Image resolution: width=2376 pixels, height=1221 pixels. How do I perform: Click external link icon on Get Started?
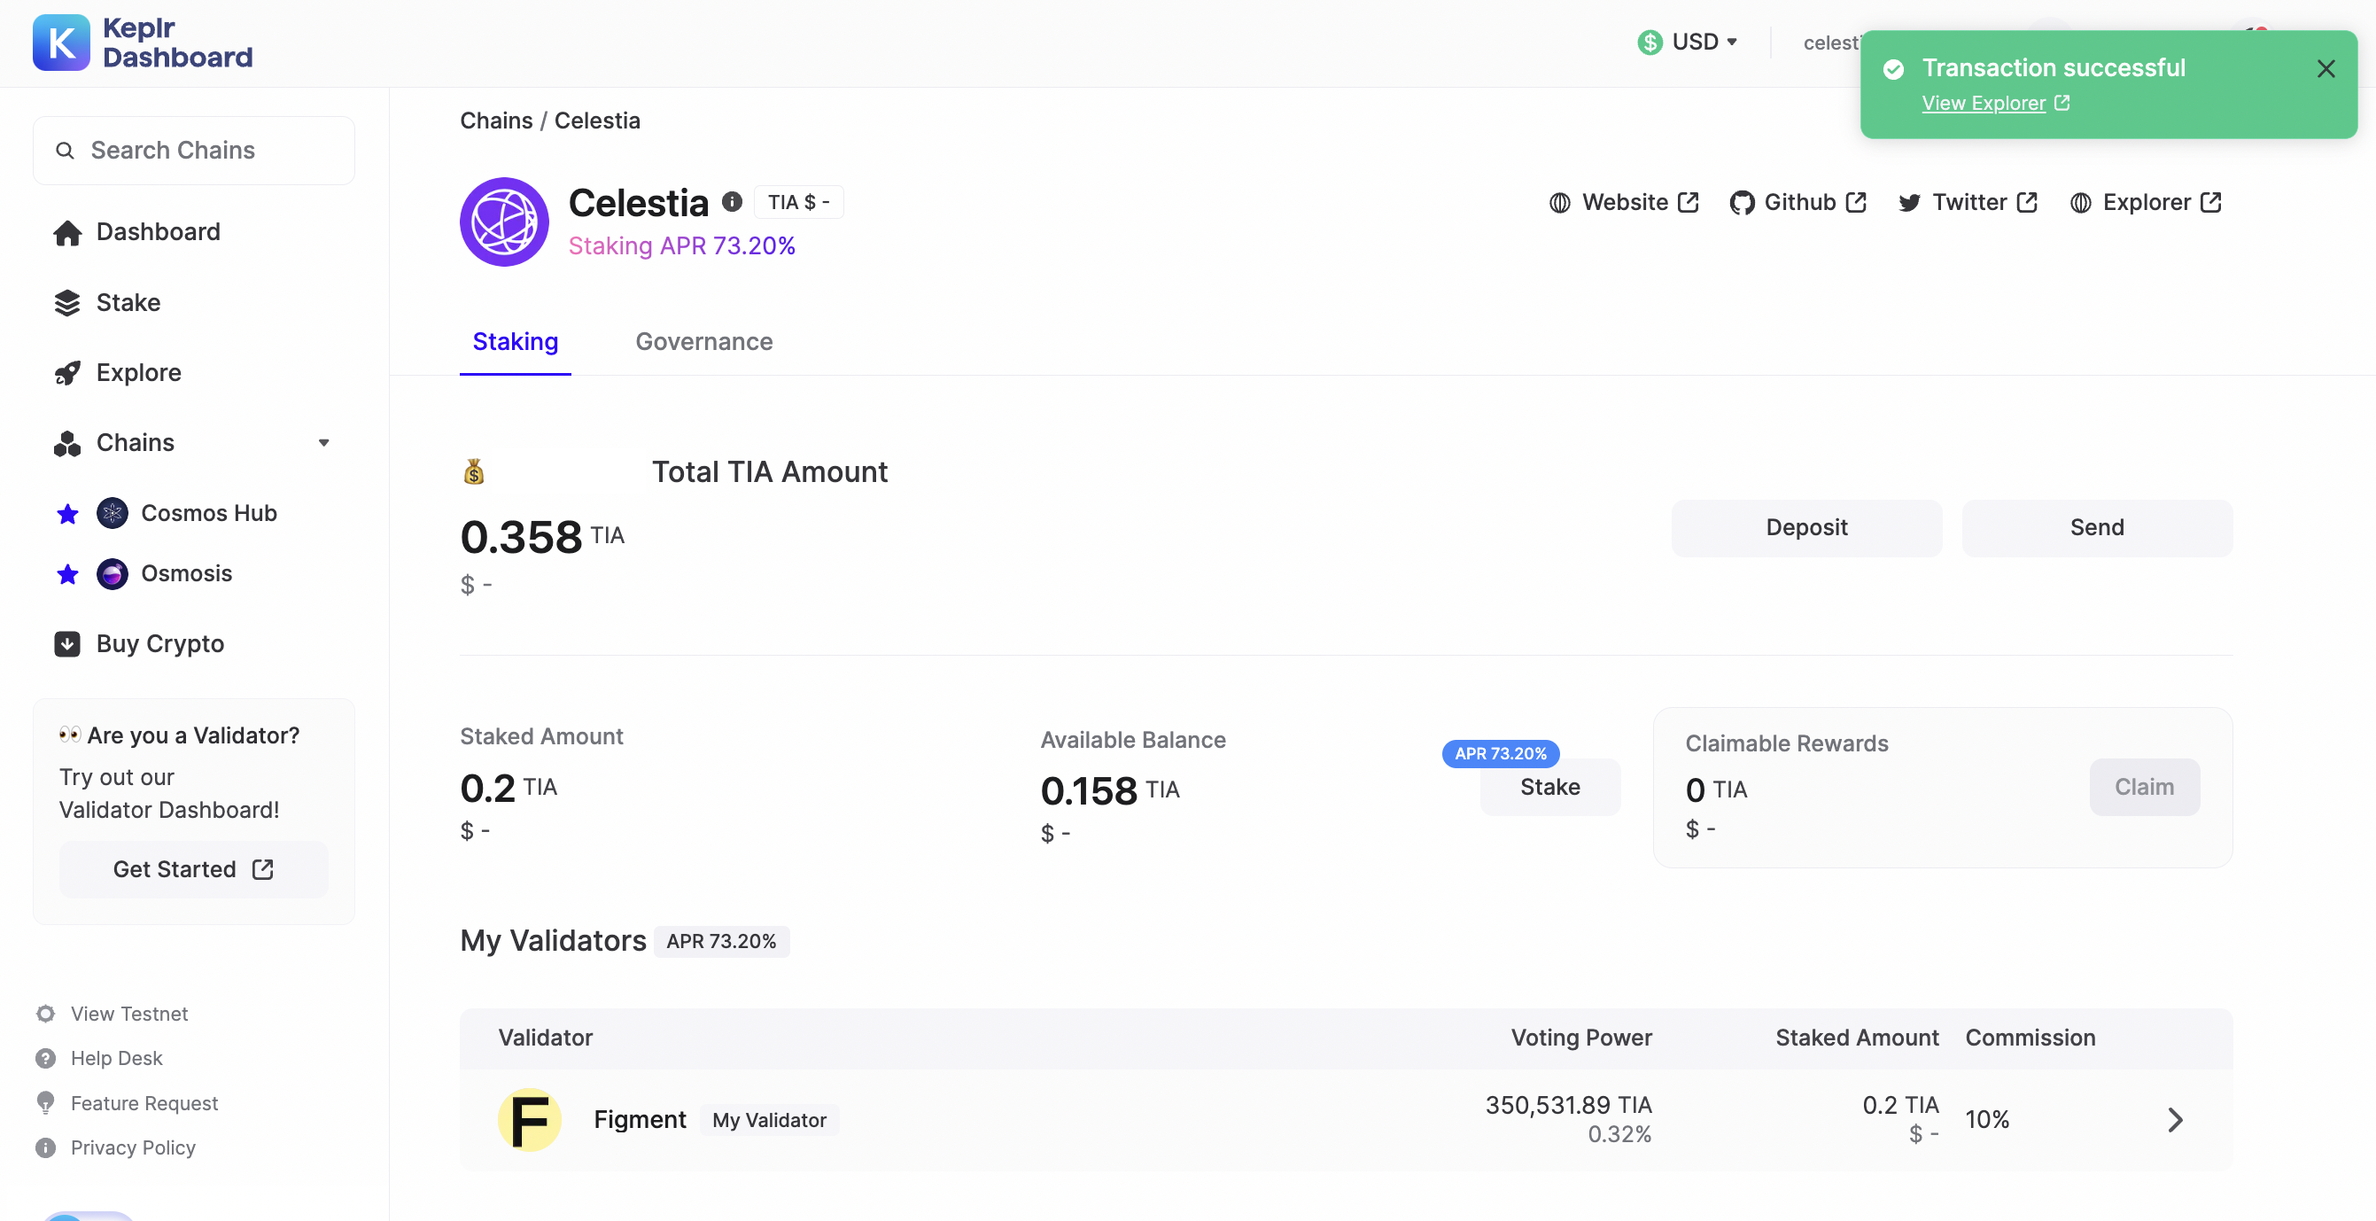pos(263,869)
